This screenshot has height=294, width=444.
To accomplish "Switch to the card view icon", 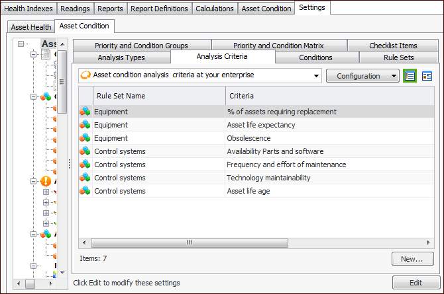I will coord(427,76).
